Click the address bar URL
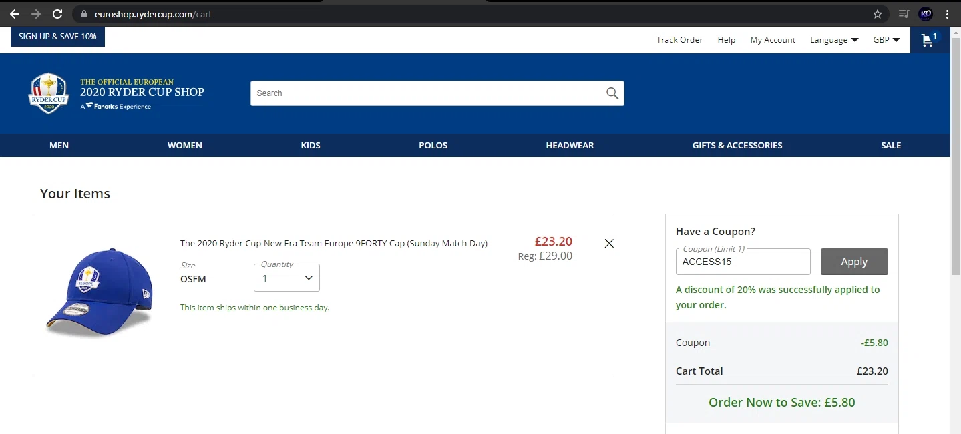The image size is (961, 434). (153, 13)
